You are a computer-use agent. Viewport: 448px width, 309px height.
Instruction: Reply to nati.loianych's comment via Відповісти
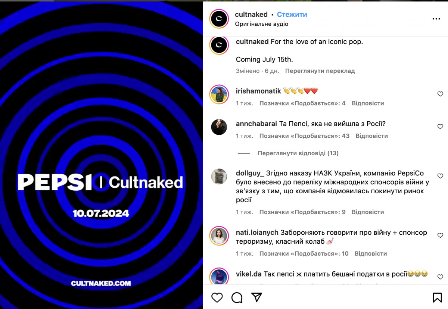pos(371,253)
